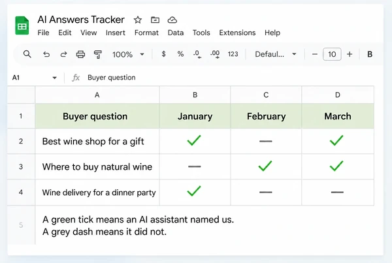The height and width of the screenshot is (263, 392).
Task: Click the select-all corner box
Action: 21,95
